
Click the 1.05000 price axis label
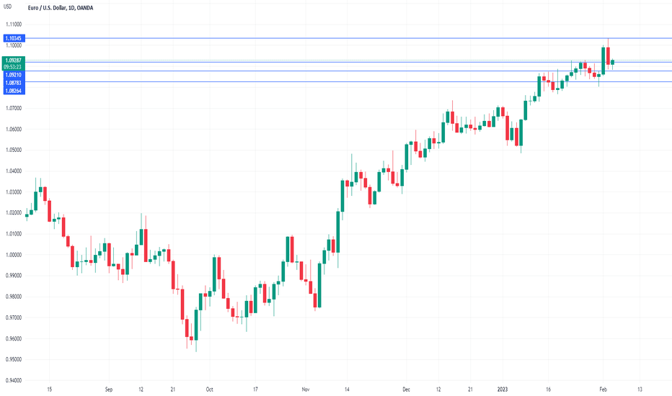click(14, 150)
